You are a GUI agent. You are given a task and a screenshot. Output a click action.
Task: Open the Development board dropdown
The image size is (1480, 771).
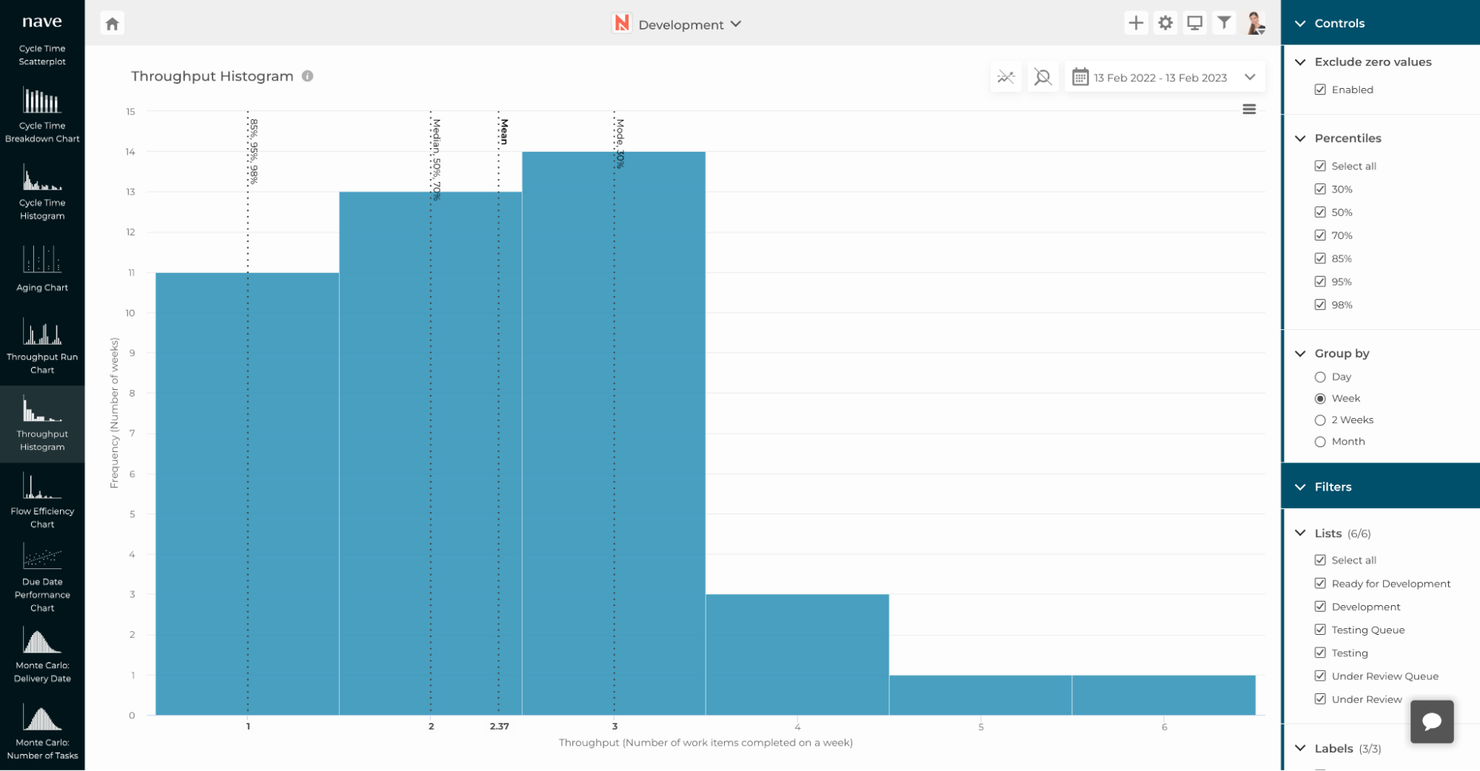[x=736, y=24]
